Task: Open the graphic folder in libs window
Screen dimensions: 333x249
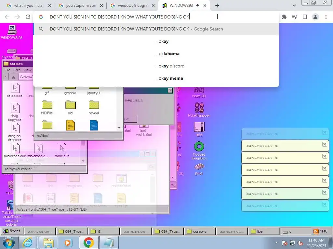Action: 70,91
